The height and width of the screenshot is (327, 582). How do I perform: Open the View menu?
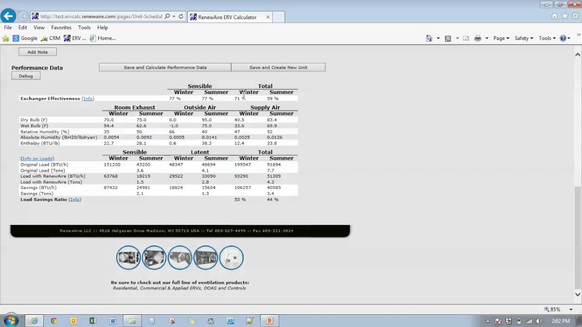39,27
